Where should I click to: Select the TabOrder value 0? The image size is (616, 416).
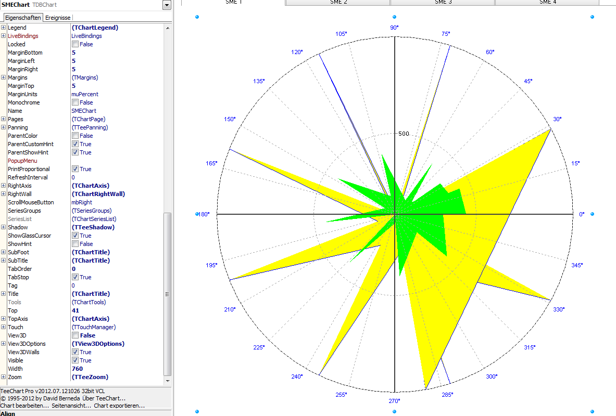pos(73,269)
